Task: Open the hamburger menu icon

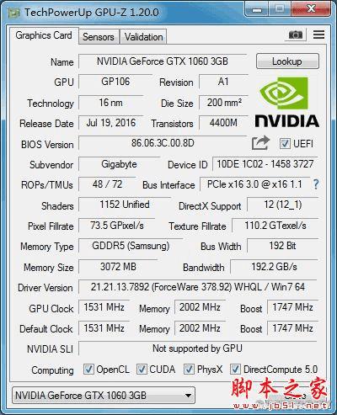Action: point(318,35)
